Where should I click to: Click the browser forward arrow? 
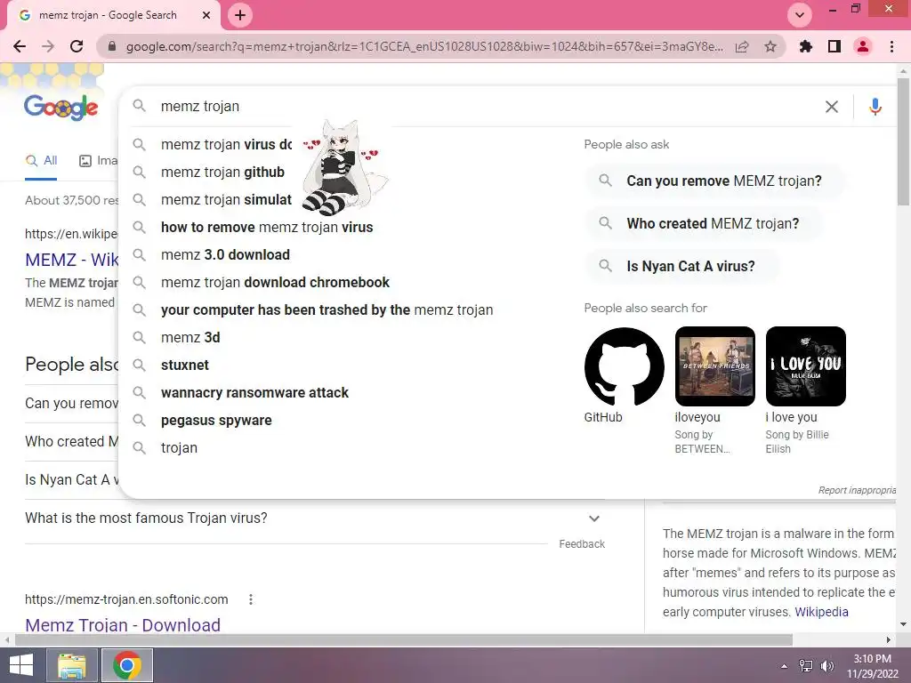click(x=48, y=46)
